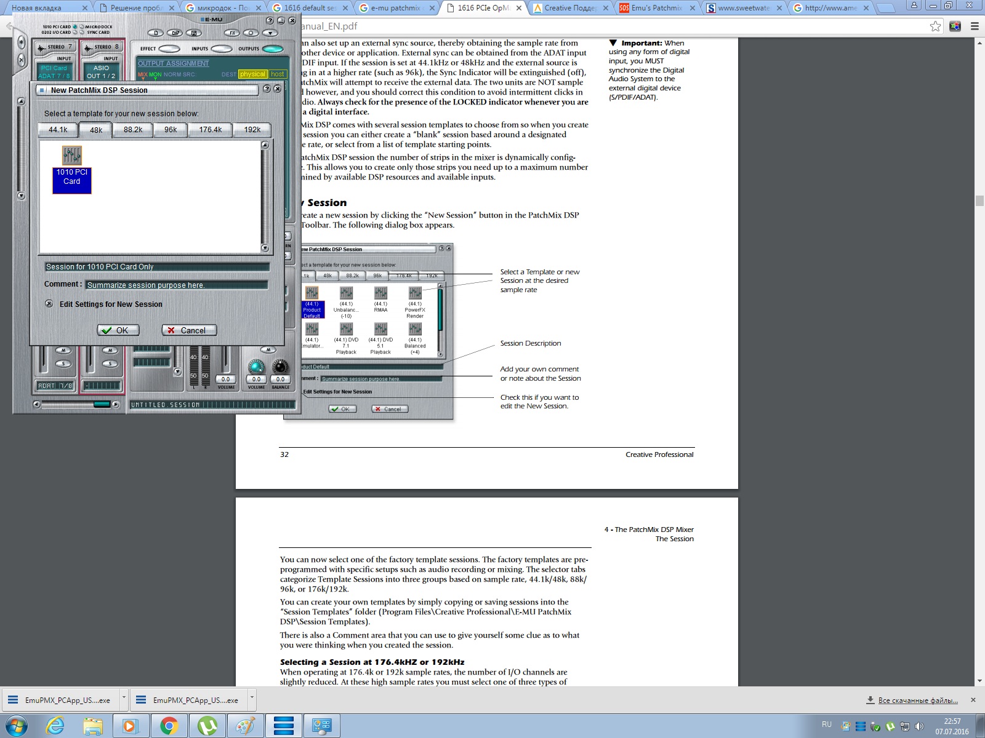Toggle the OUTPUTS view button
This screenshot has width=985, height=738.
[x=273, y=49]
